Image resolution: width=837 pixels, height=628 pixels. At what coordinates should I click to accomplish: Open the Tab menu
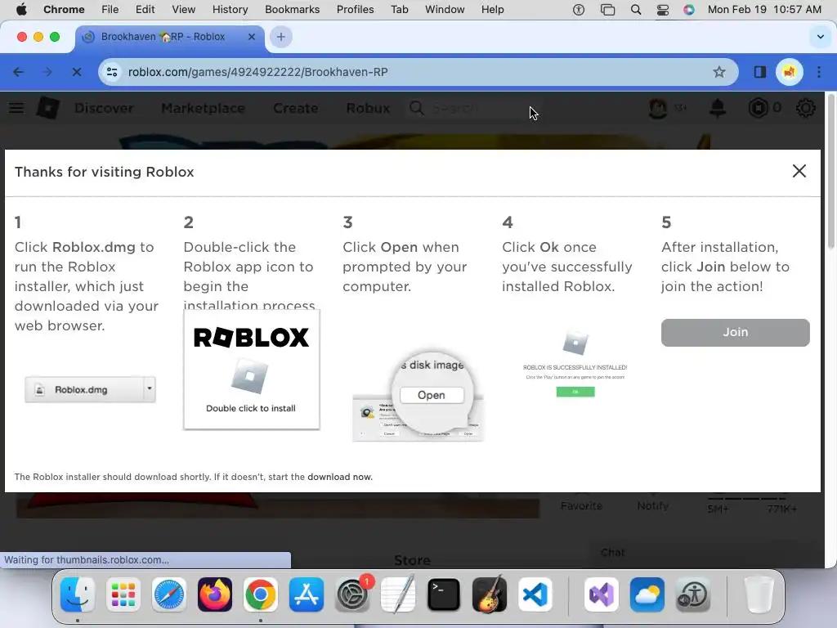tap(399, 10)
